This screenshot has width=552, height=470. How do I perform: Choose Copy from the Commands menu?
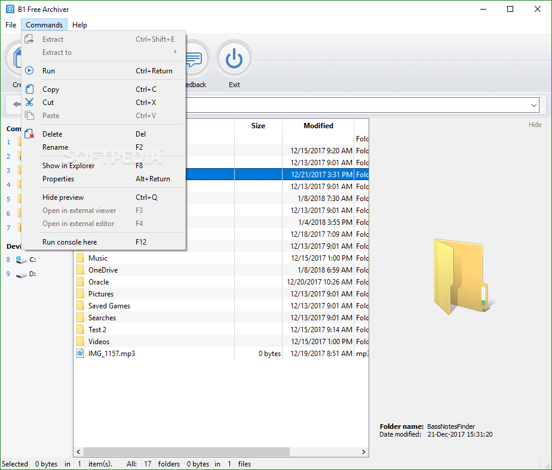[104, 89]
